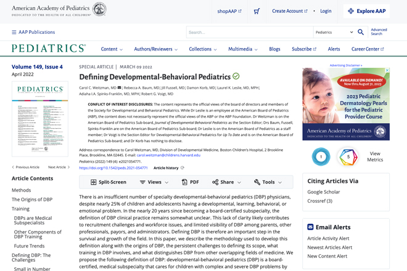Click View Metrics
Image resolution: width=407 pixels, height=271 pixels.
[x=375, y=156]
